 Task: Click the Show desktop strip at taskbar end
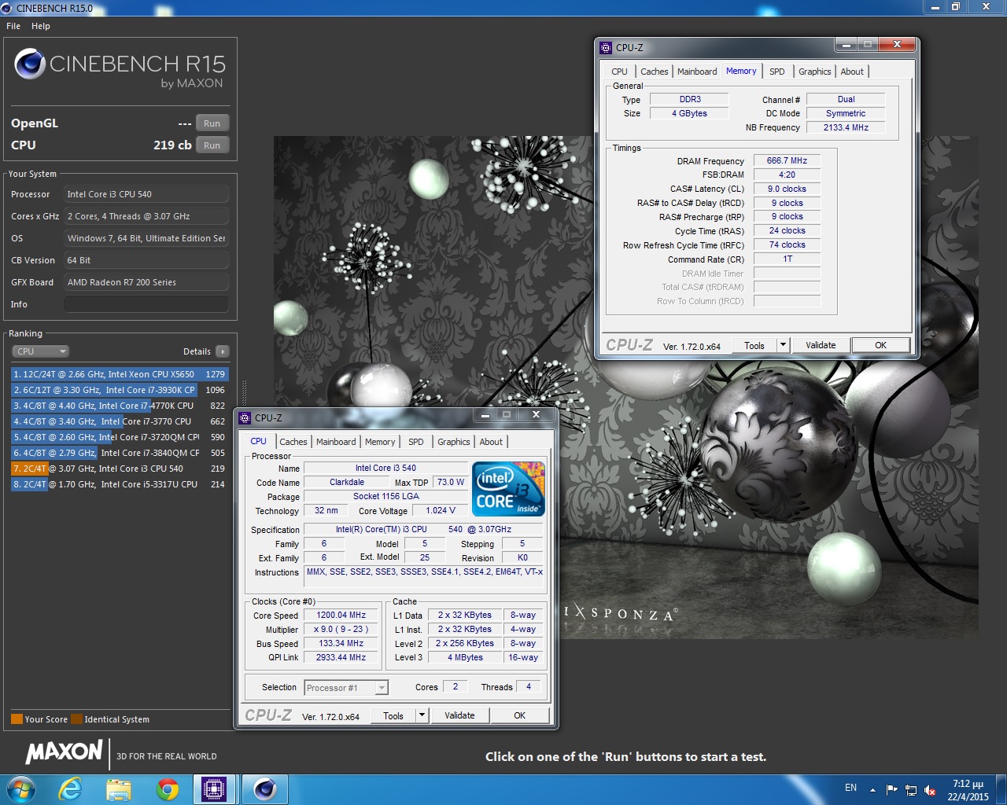pos(1001,789)
